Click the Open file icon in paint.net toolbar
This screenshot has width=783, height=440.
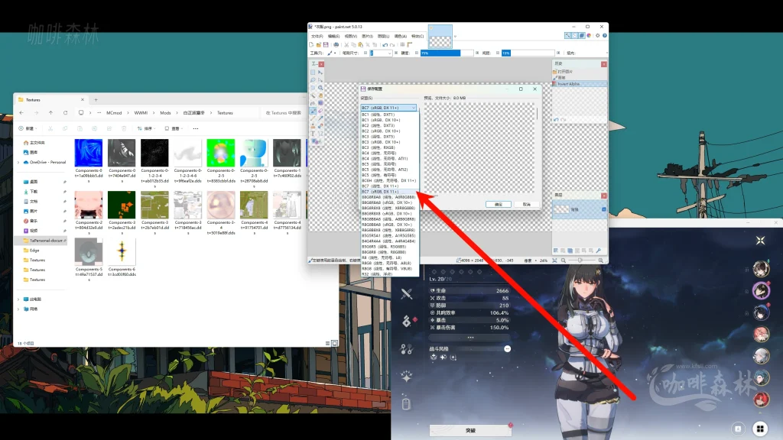point(319,44)
